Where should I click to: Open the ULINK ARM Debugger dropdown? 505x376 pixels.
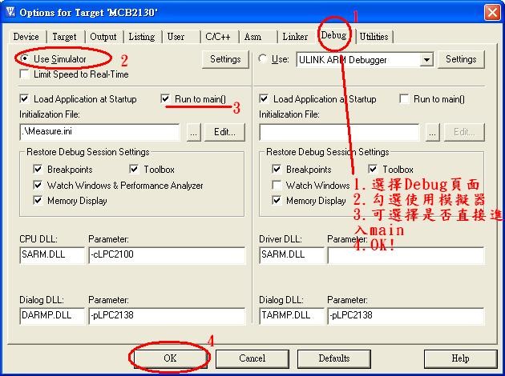click(x=426, y=59)
